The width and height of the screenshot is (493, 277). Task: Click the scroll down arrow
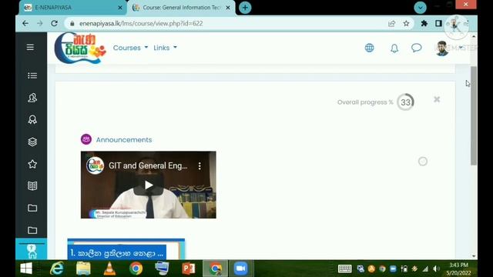coord(474,256)
